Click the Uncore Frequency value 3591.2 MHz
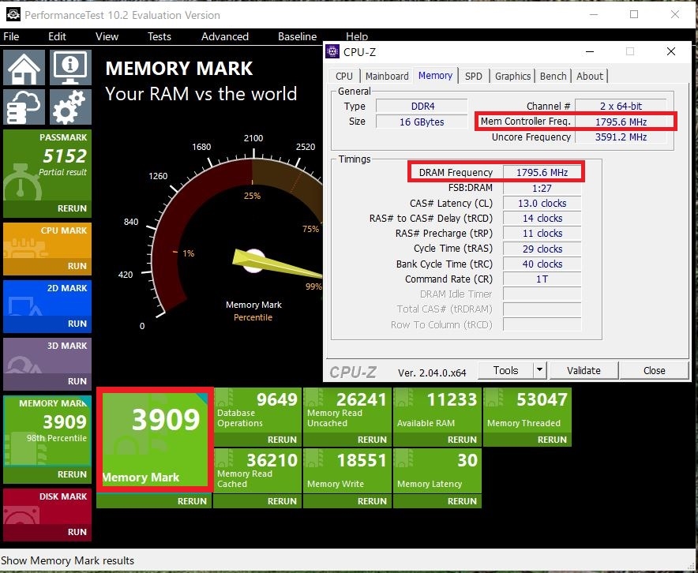Image resolution: width=698 pixels, height=573 pixels. (621, 137)
